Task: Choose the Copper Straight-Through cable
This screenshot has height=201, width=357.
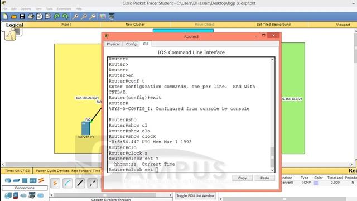Action: tap(80, 183)
